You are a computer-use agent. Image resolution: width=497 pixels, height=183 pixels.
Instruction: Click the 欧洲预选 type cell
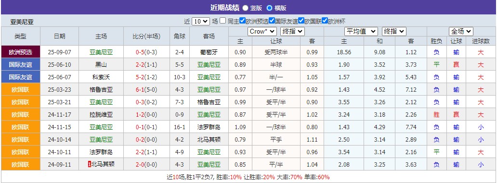[21, 52]
